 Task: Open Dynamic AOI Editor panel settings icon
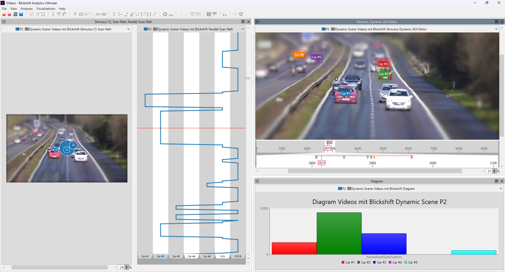coord(496,22)
